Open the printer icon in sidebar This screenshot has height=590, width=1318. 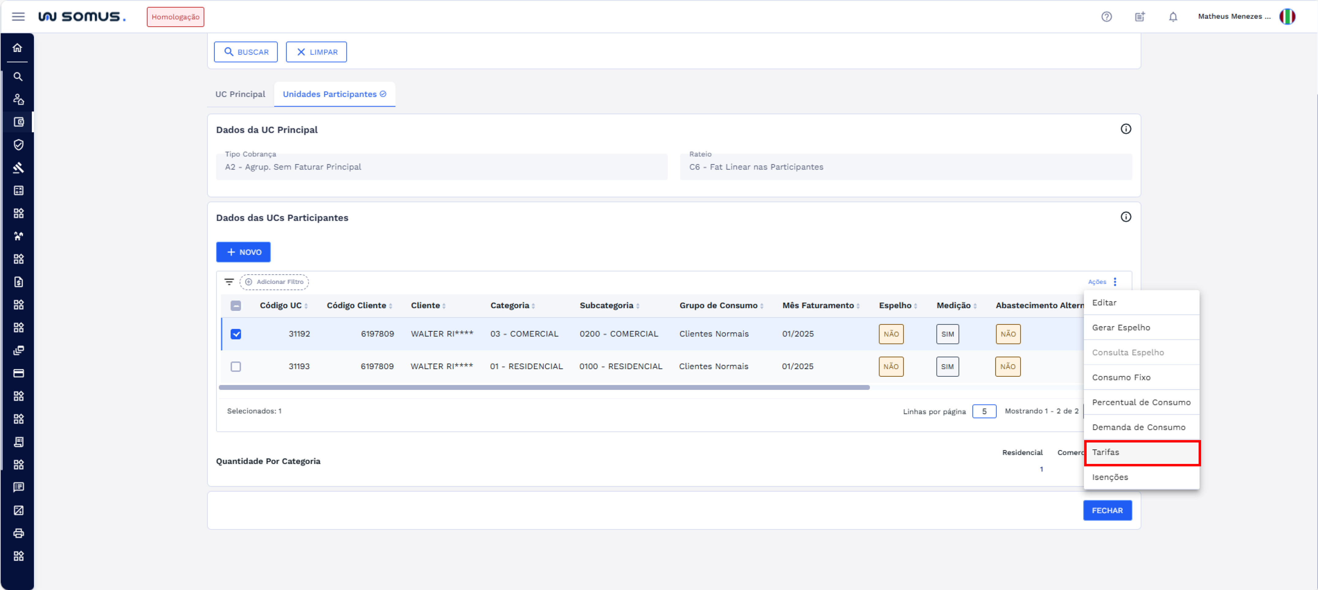(x=18, y=533)
